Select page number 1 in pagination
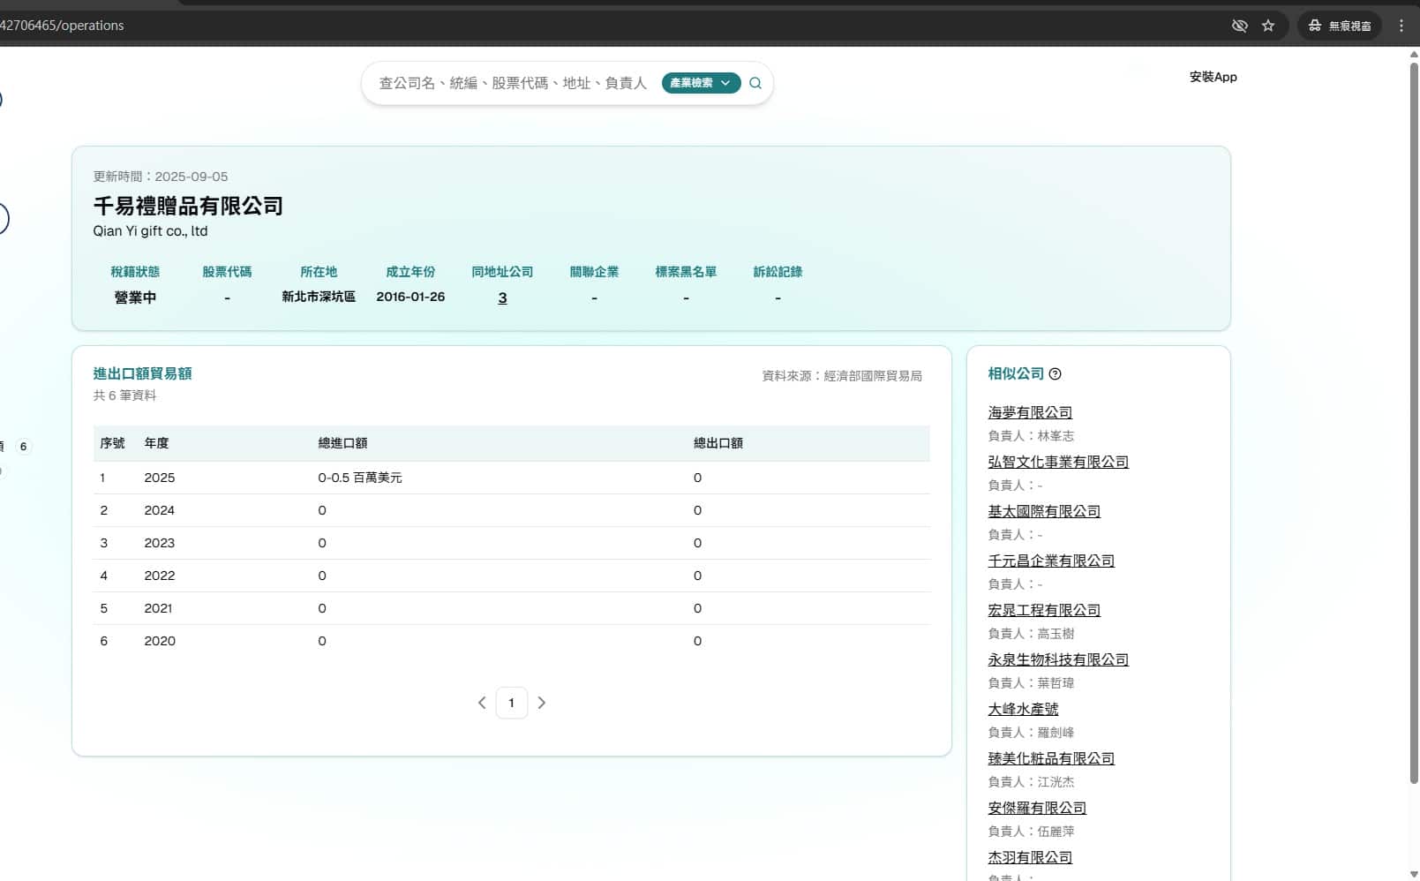1420x881 pixels. [511, 703]
